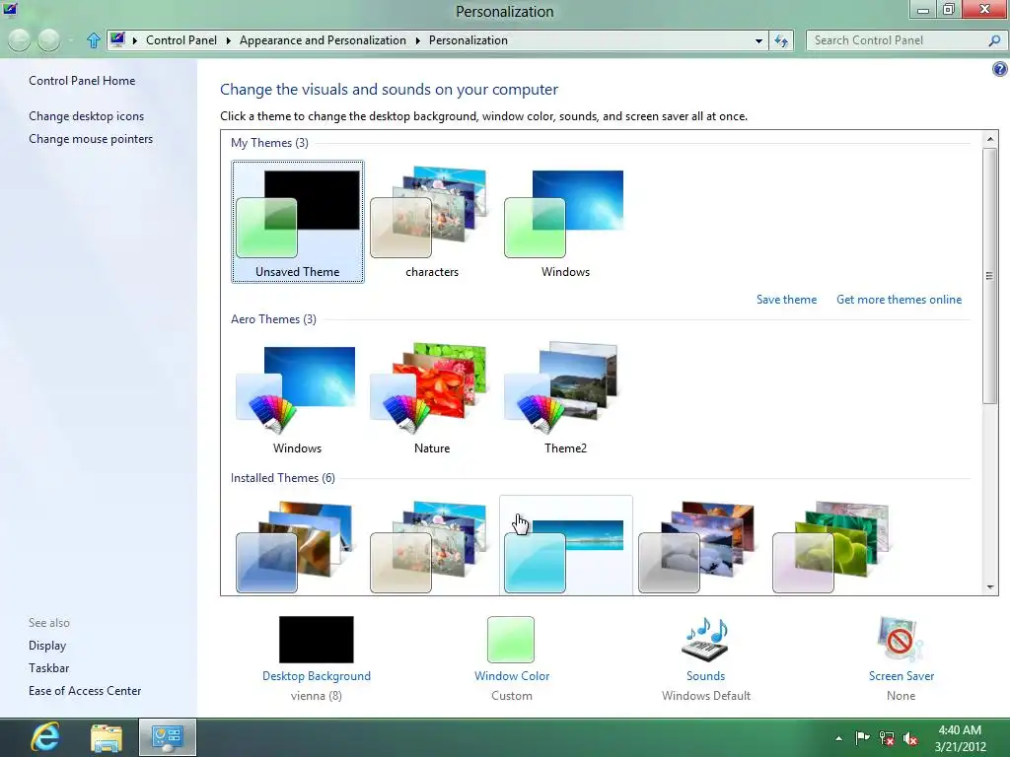This screenshot has width=1010, height=757.
Task: Click the Window Color link
Action: point(512,676)
